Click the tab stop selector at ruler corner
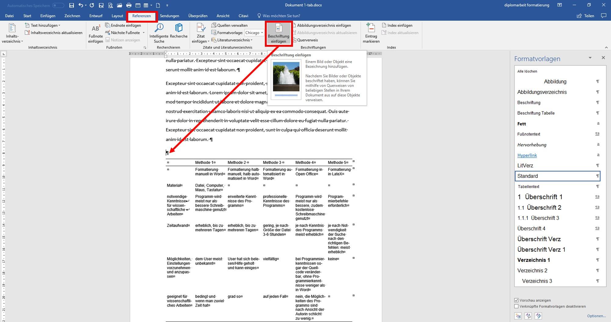 click(4, 54)
